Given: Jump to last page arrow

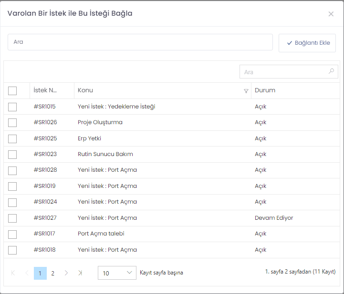Looking at the screenshot, I should 80,273.
